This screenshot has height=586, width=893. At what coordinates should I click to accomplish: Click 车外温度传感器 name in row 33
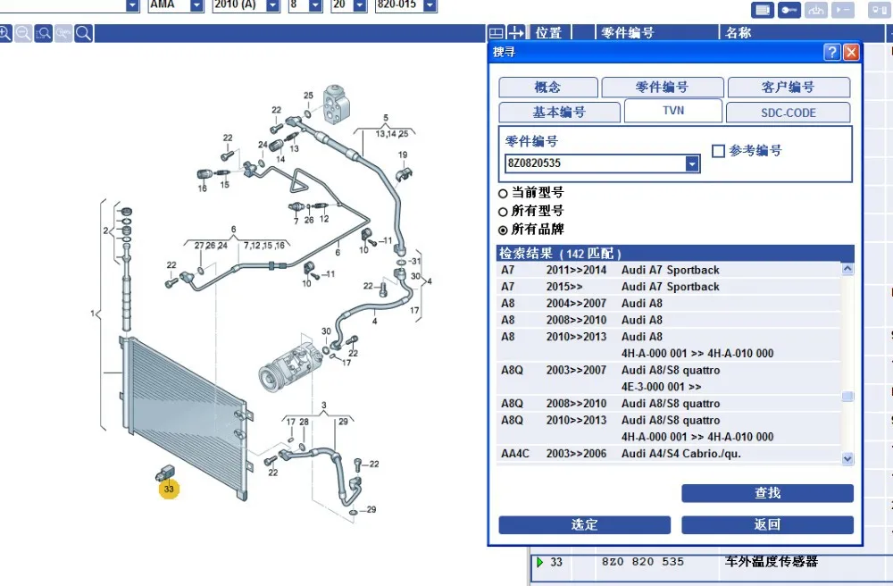pyautogui.click(x=772, y=562)
